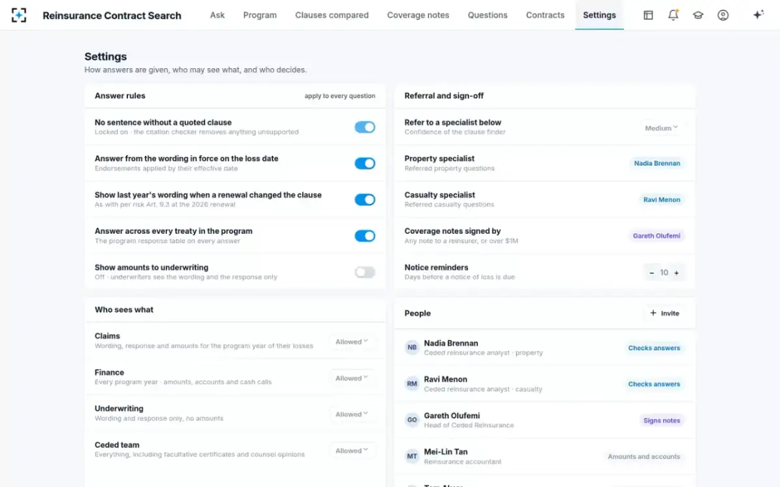Open the graduation cap learning icon

coord(698,15)
